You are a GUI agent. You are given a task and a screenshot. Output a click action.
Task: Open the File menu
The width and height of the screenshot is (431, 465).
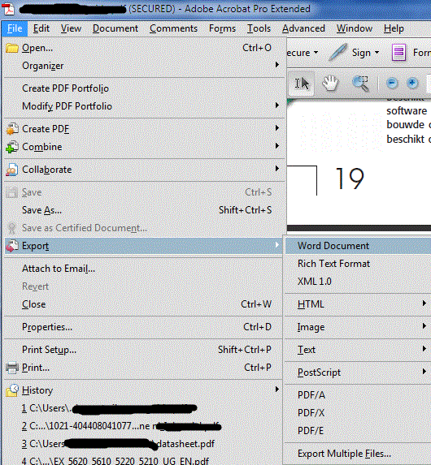[15, 28]
